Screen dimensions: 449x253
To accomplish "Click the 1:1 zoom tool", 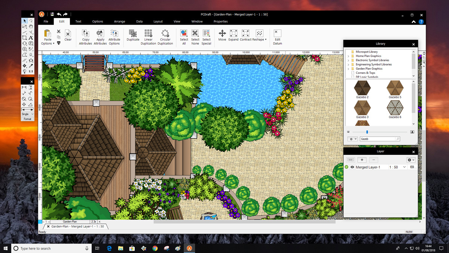I will pos(31,71).
